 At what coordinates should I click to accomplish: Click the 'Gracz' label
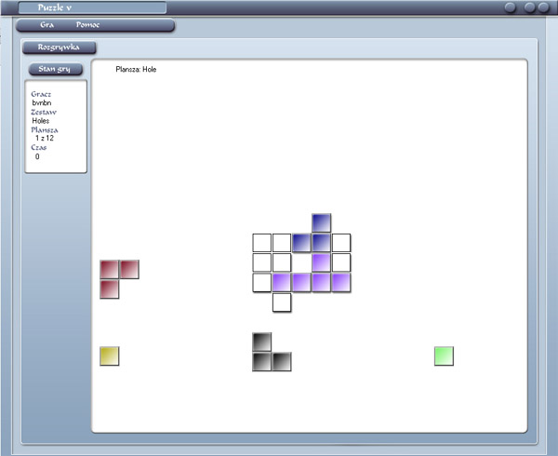point(41,94)
